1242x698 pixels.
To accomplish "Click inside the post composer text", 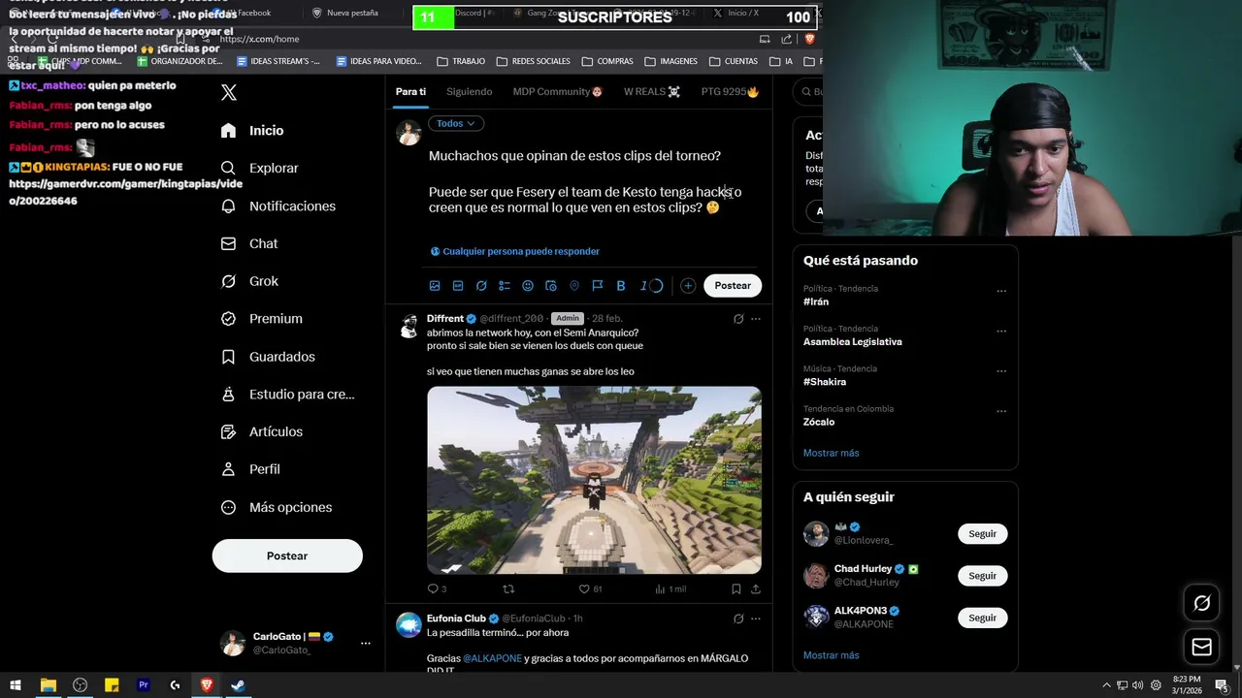I will click(x=585, y=181).
